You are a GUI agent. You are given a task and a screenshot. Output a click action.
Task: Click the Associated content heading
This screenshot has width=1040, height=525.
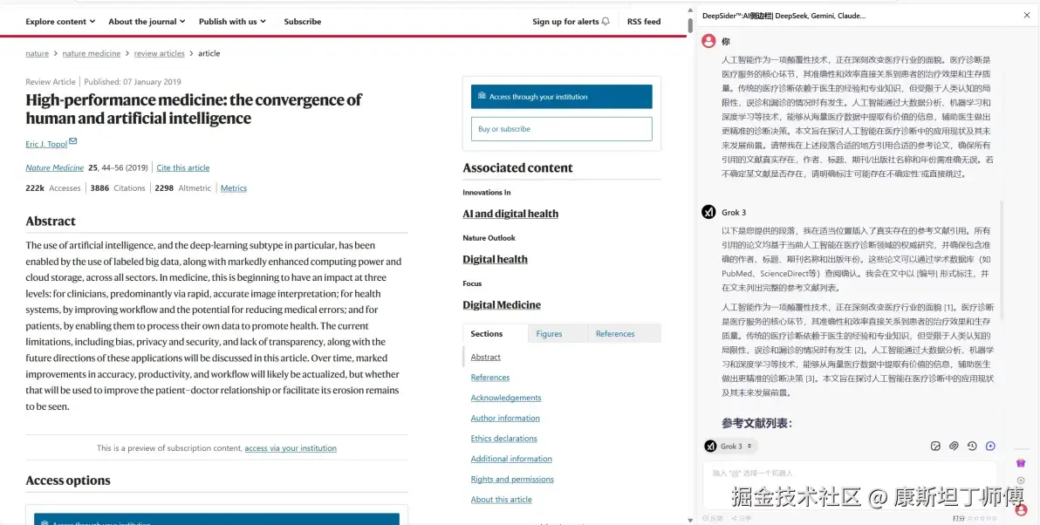(517, 167)
